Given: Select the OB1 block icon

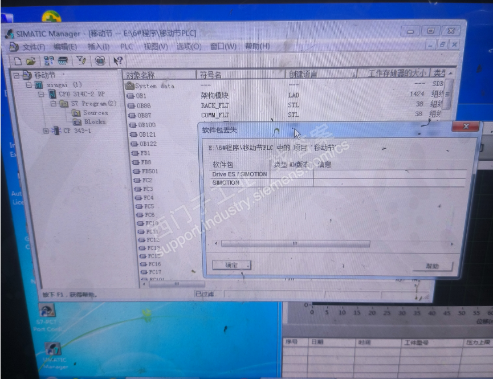Looking at the screenshot, I should click(131, 96).
